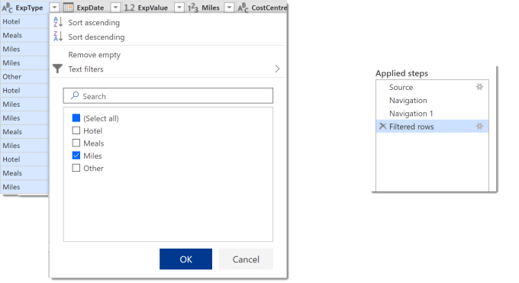This screenshot has width=519, height=283.
Task: Click the ExpDate column header
Action: pyautogui.click(x=90, y=8)
